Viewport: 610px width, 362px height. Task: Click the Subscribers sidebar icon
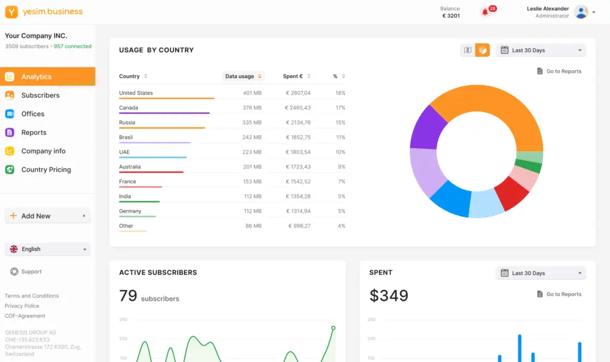(x=10, y=95)
